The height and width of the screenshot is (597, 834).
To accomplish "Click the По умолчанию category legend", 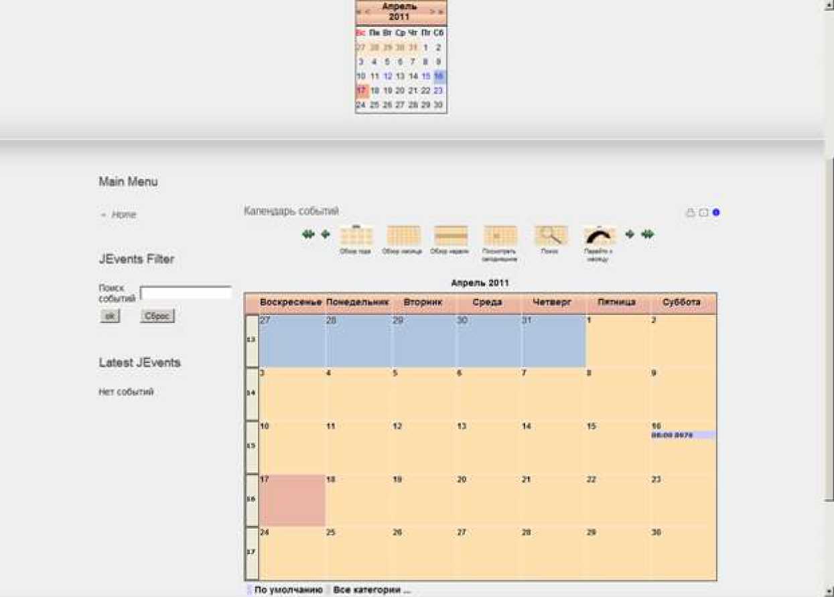I will point(289,590).
